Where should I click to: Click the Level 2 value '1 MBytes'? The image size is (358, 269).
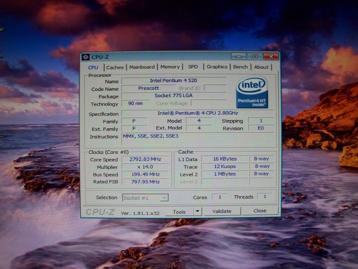pos(225,174)
